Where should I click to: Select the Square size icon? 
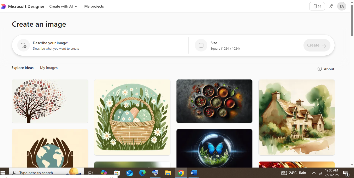pos(201,45)
